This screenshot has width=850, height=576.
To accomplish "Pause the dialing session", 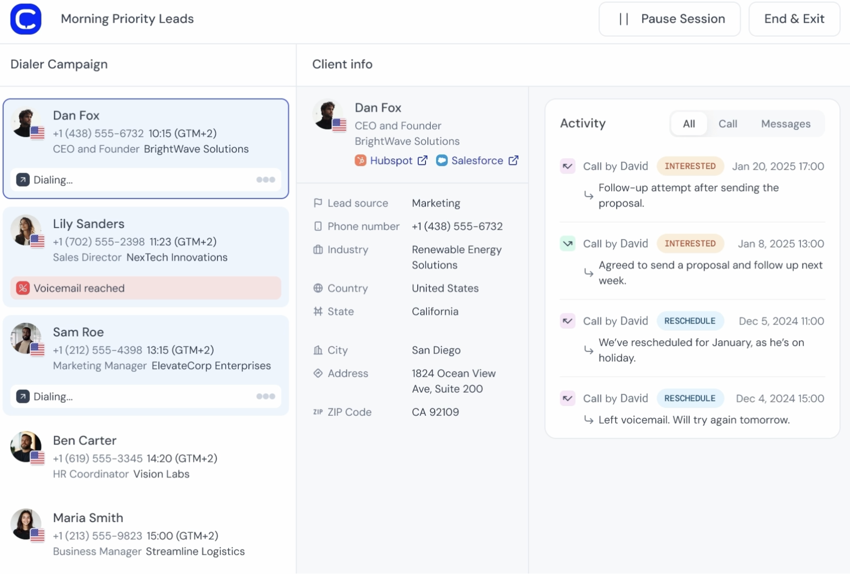I will coord(669,19).
